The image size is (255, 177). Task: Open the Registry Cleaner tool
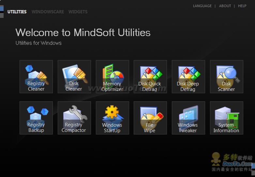36,77
